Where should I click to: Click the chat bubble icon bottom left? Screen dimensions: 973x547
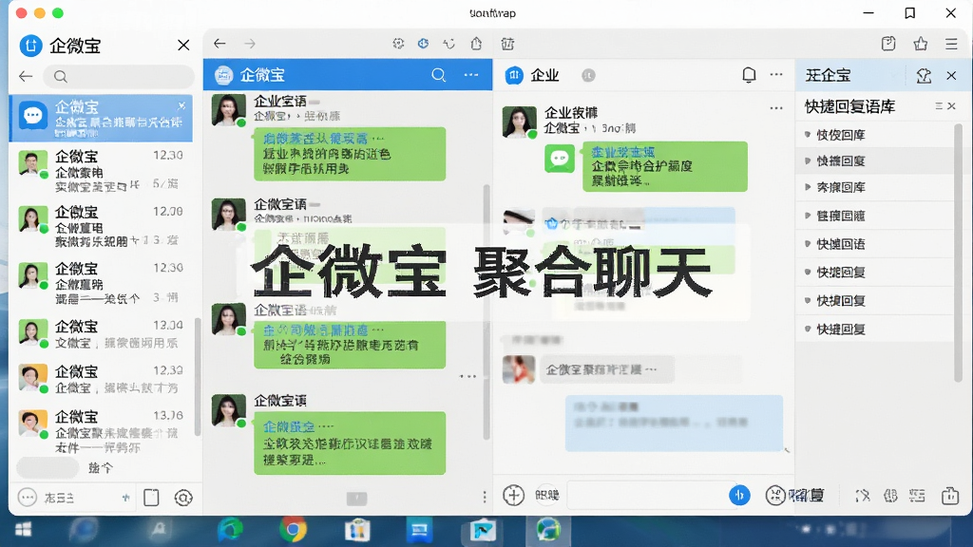pos(28,498)
